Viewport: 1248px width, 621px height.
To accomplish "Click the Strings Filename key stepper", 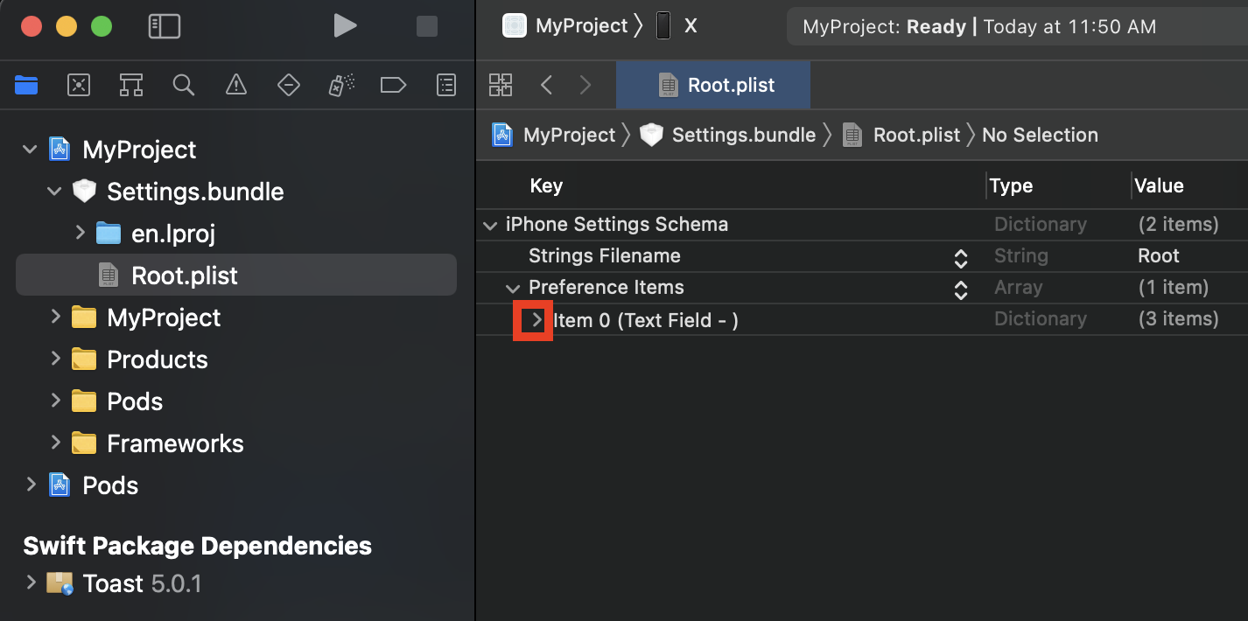I will pos(960,257).
